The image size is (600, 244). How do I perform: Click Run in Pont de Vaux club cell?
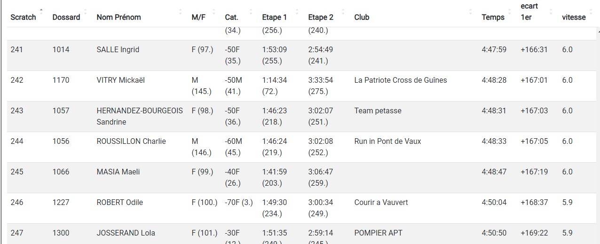click(387, 141)
